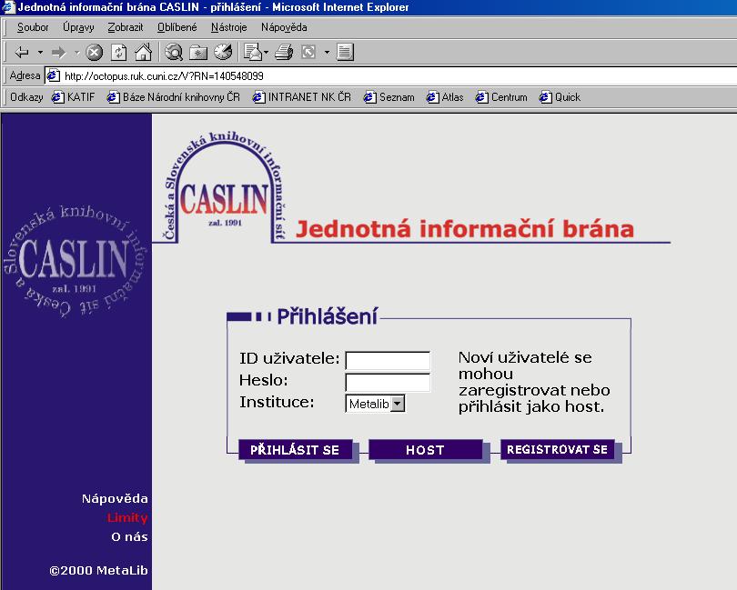Image resolution: width=737 pixels, height=590 pixels.
Task: Click the Mail envelope toolbar icon
Action: [253, 52]
